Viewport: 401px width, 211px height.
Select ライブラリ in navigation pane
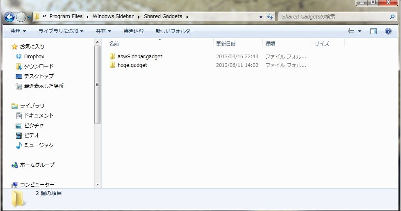32,106
